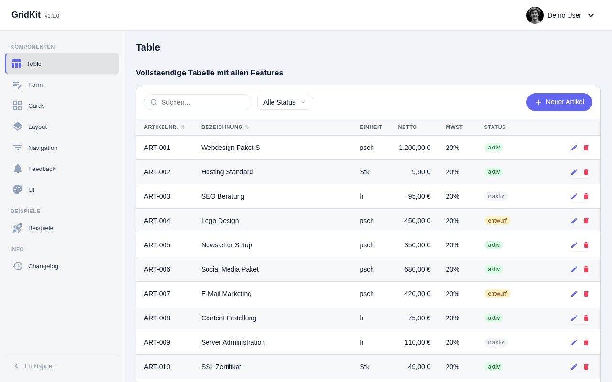This screenshot has width=612, height=382.
Task: Focus the Suchen search field
Action: [x=203, y=102]
